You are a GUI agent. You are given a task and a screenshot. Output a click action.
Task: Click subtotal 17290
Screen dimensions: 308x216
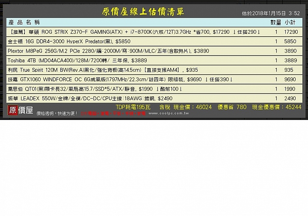click(291, 32)
